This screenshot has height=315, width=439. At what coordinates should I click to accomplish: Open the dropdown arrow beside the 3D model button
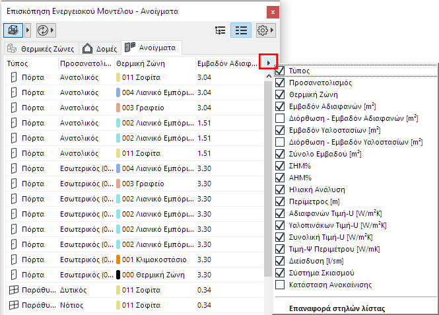coord(28,30)
